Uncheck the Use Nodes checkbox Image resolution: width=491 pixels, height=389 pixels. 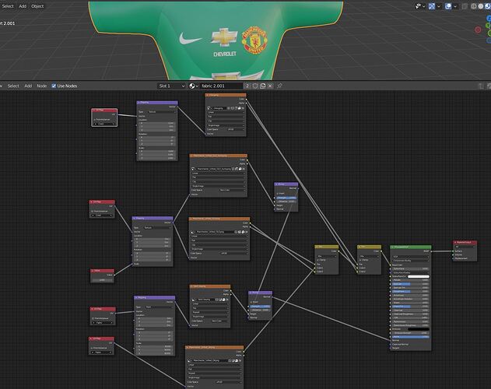coord(54,86)
